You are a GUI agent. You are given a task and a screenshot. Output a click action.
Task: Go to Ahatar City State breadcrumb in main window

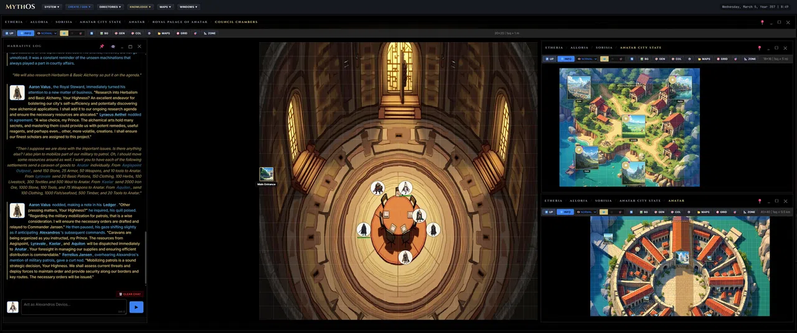[100, 22]
